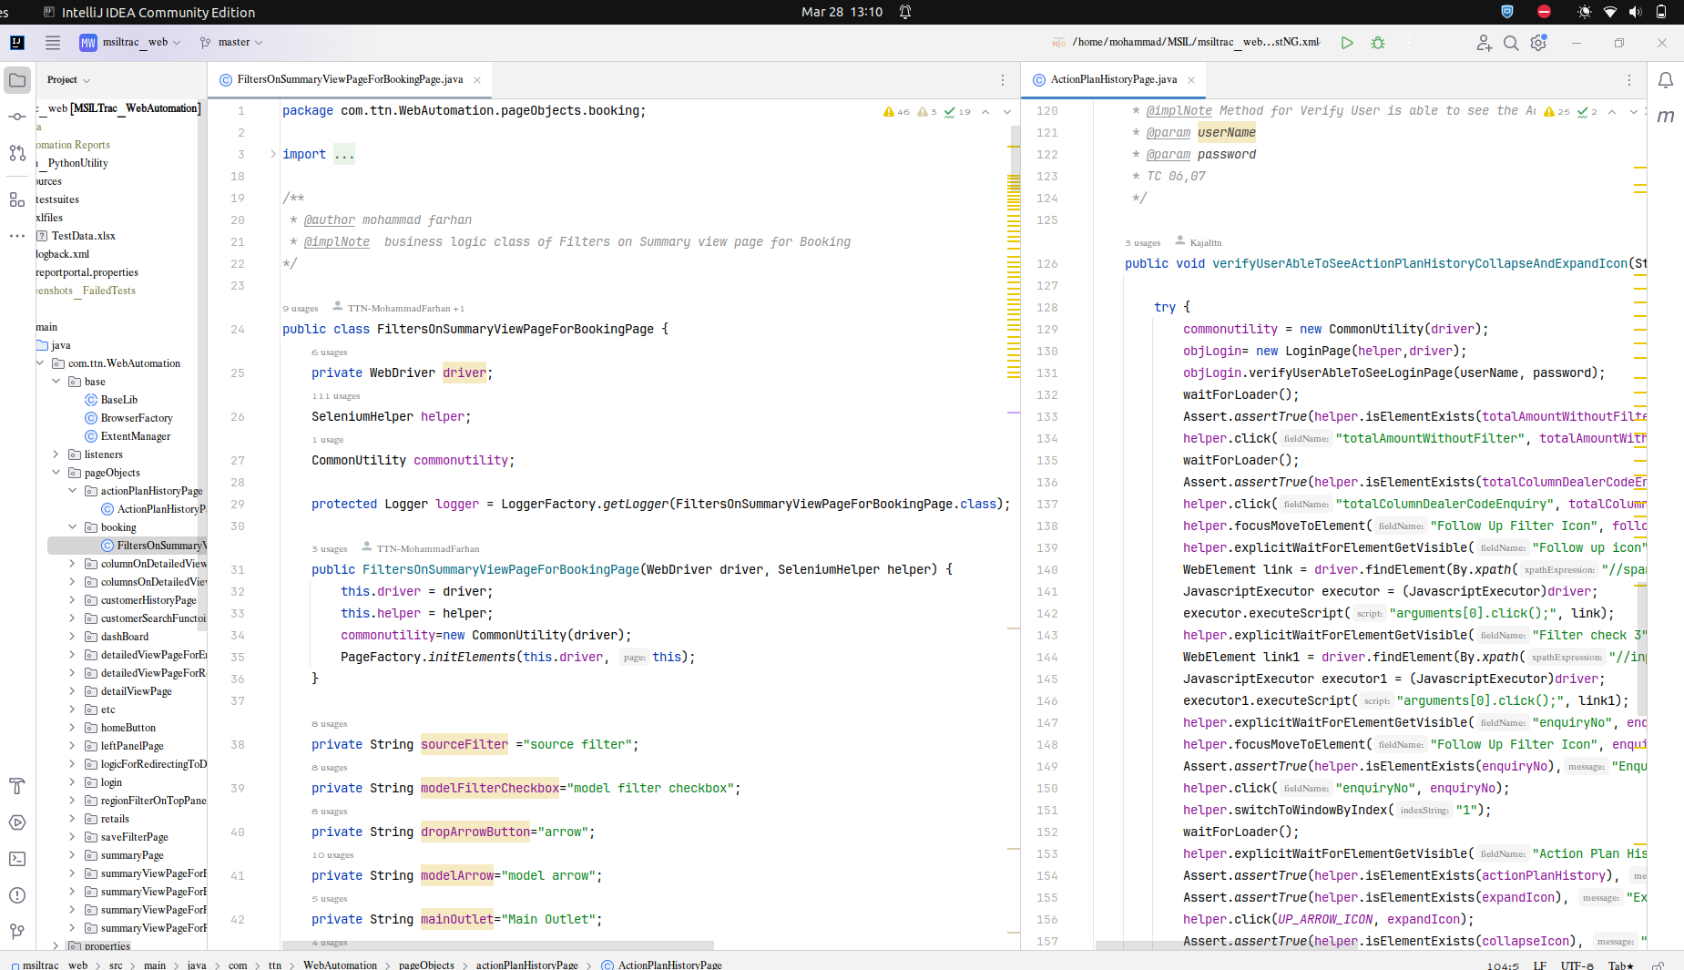Open right editor tab options menu

coord(1629,80)
